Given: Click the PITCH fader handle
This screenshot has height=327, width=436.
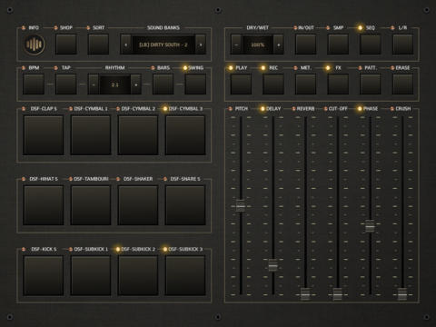Looking at the screenshot, I should (241, 206).
